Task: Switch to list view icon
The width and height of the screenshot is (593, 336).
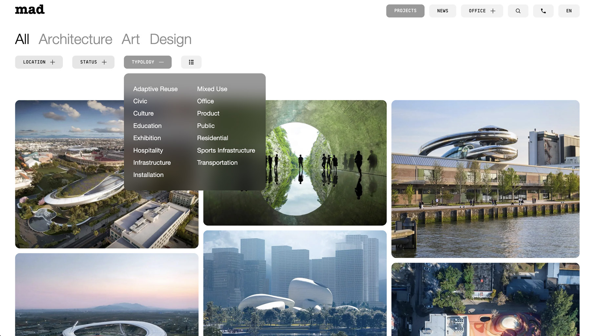Action: pos(191,62)
